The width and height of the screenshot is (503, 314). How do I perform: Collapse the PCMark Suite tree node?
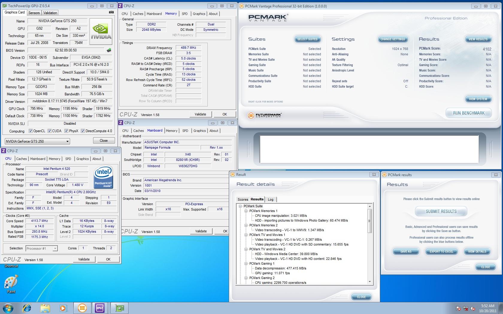coord(240,206)
